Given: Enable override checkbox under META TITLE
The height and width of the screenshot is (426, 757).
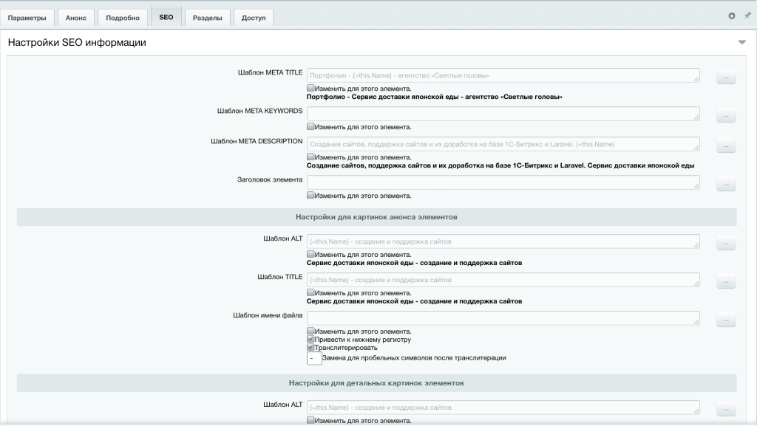Looking at the screenshot, I should [x=310, y=88].
